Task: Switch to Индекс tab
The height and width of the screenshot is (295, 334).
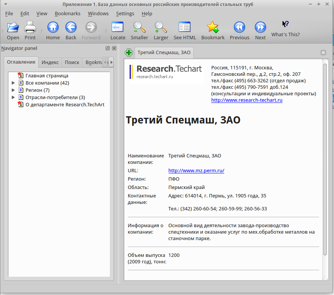Action: 50,63
